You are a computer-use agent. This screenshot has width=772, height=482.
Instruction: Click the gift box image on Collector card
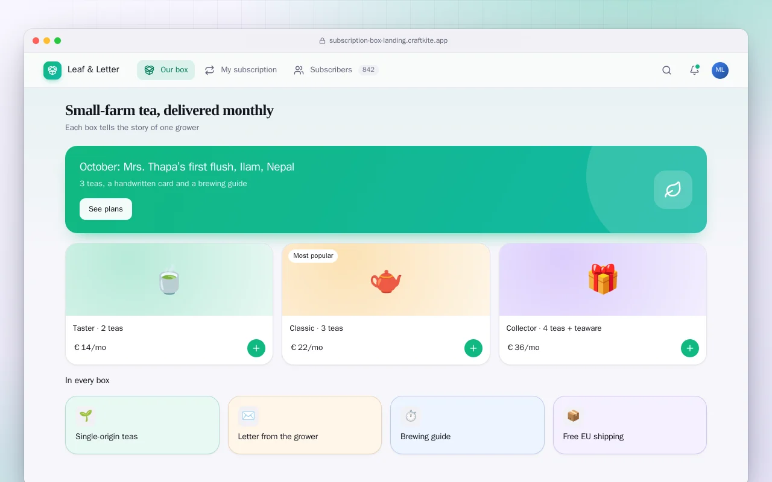tap(603, 280)
